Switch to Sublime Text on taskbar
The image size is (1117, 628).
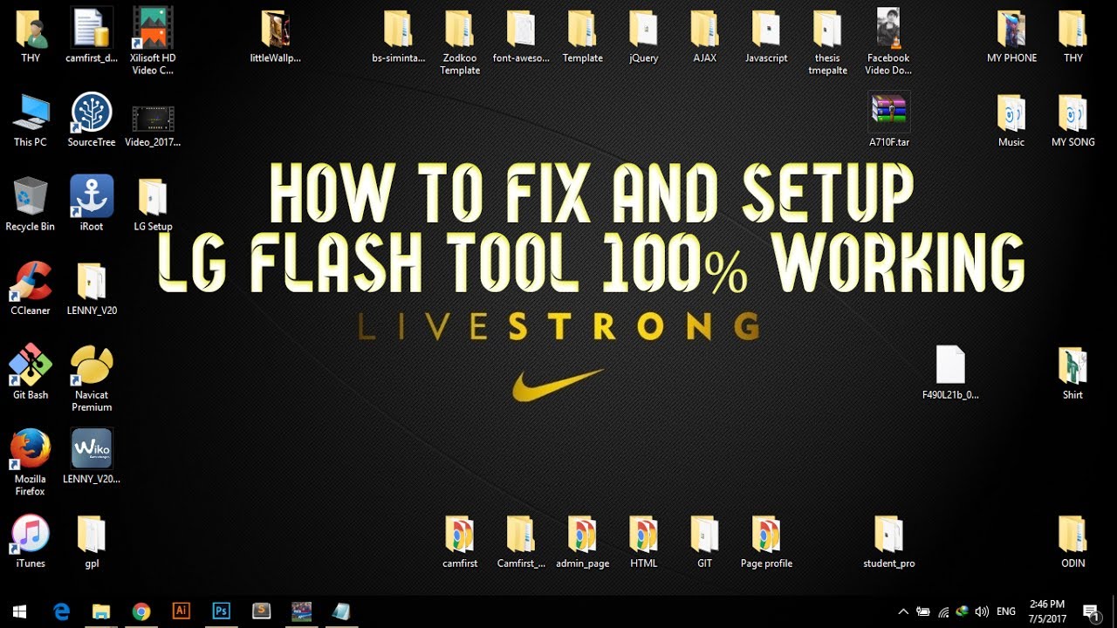point(261,611)
